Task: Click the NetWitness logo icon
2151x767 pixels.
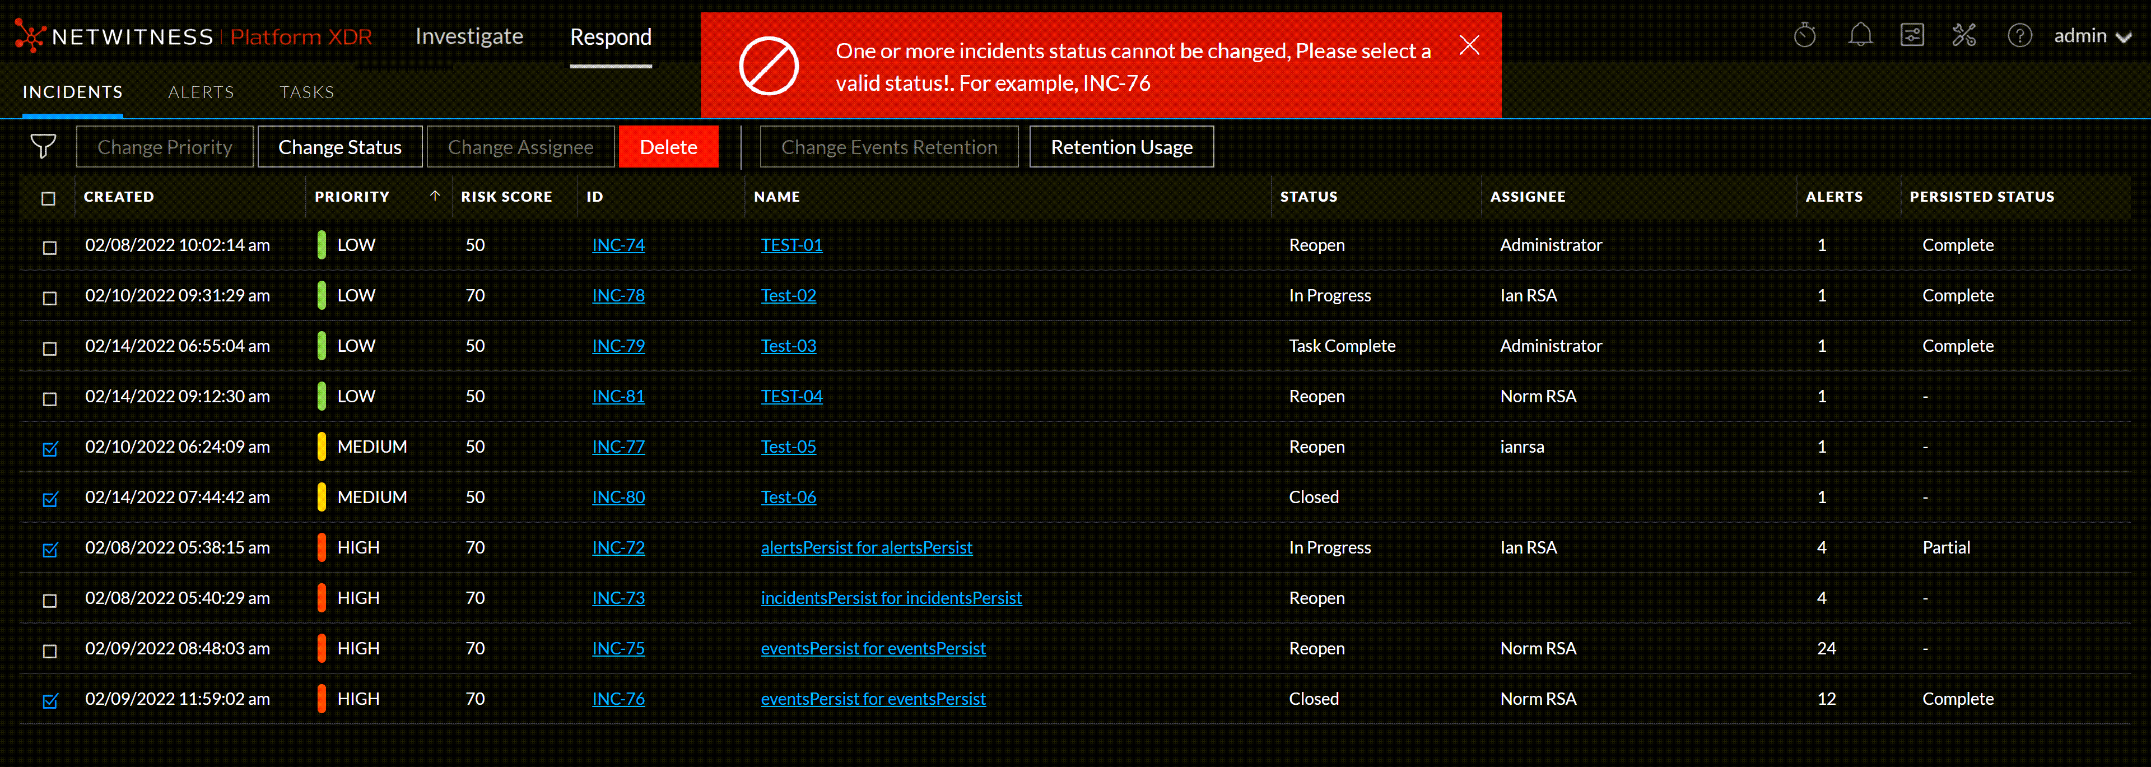Action: click(x=31, y=35)
